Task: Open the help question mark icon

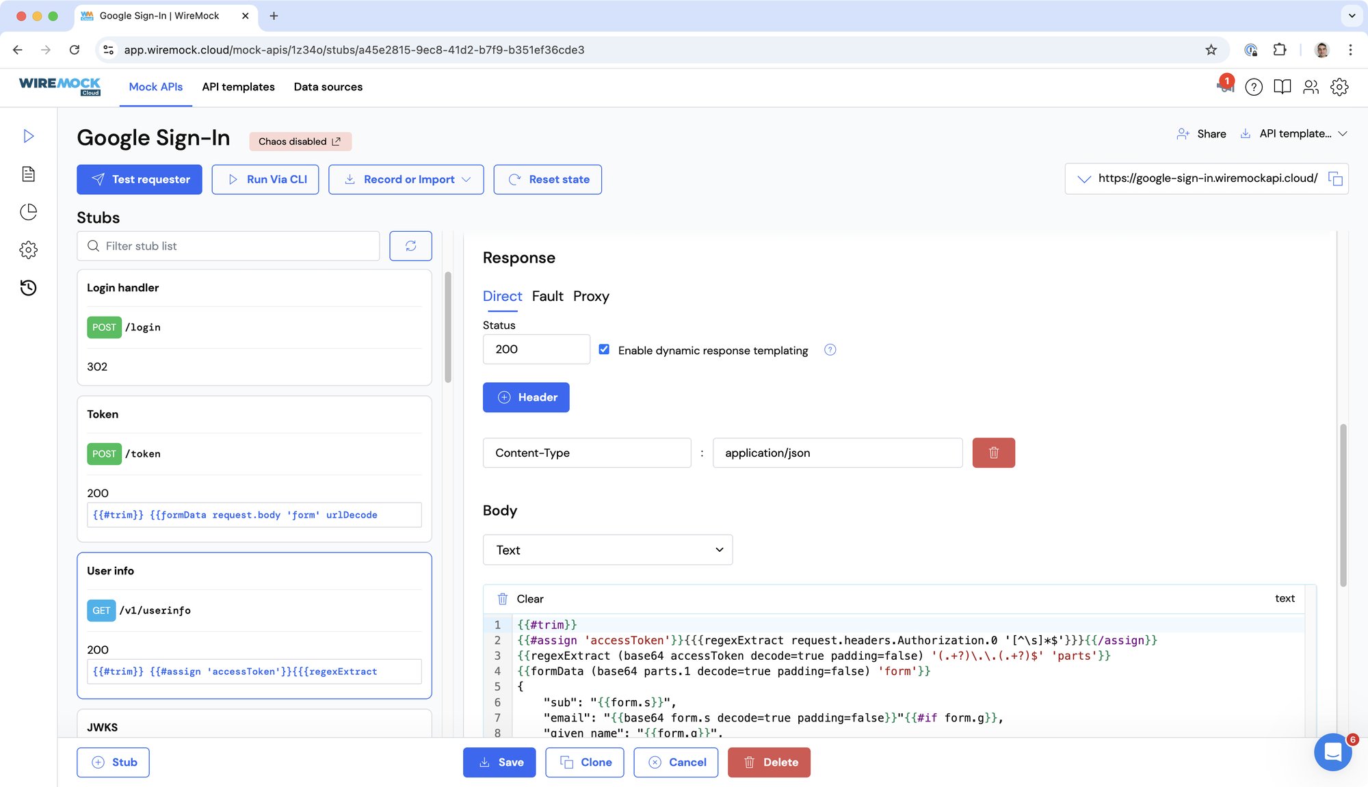Action: [1253, 87]
